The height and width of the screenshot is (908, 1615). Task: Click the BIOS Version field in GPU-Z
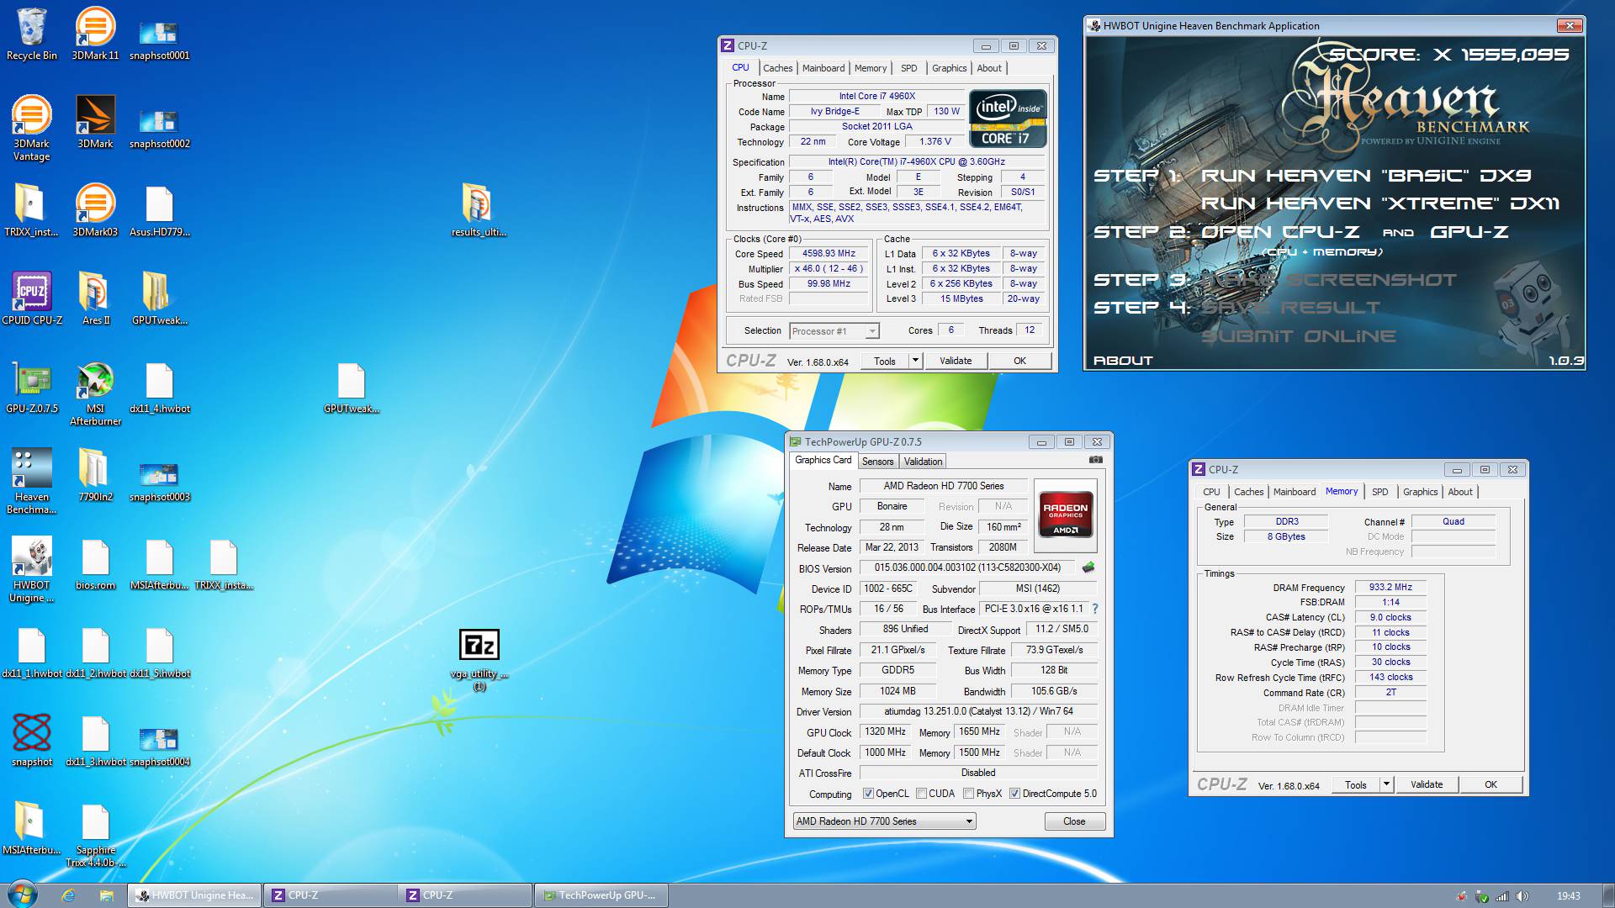point(969,567)
